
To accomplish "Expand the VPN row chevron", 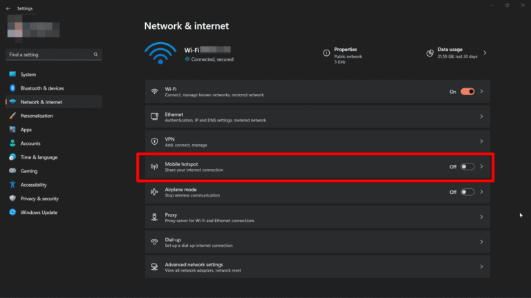I will point(482,141).
